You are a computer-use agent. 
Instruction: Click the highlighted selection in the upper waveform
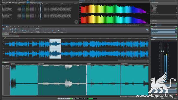point(55,49)
